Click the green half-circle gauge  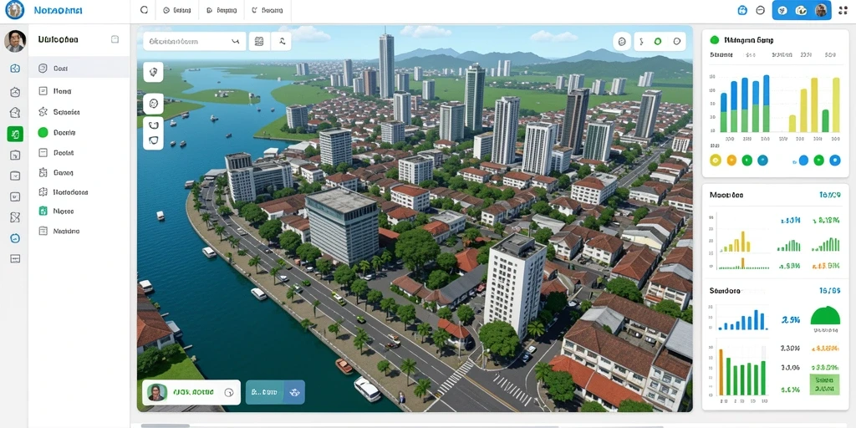(x=825, y=315)
